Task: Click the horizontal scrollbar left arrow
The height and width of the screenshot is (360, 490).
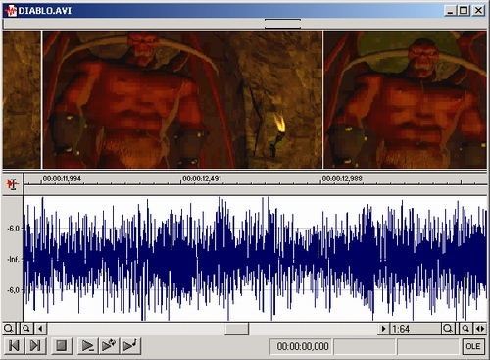Action: (x=40, y=328)
